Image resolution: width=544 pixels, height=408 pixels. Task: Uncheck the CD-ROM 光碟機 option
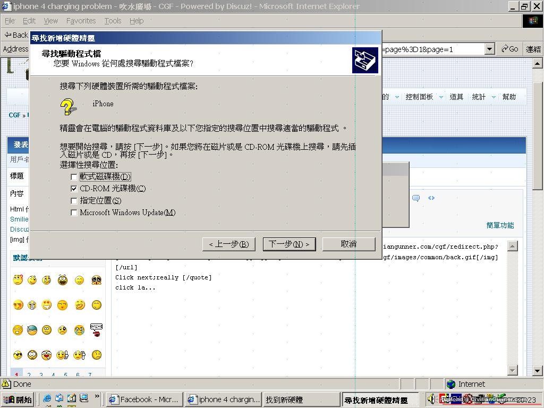point(74,189)
